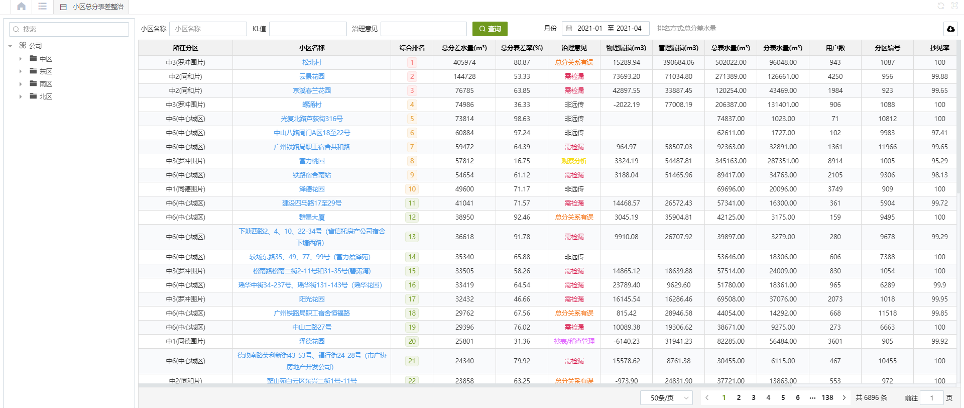The image size is (964, 408).
Task: Go to page 3 in pagination
Action: click(753, 397)
